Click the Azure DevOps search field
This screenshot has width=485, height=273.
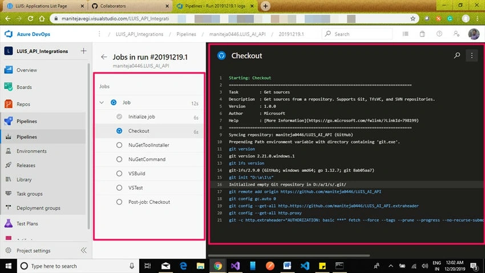357,34
